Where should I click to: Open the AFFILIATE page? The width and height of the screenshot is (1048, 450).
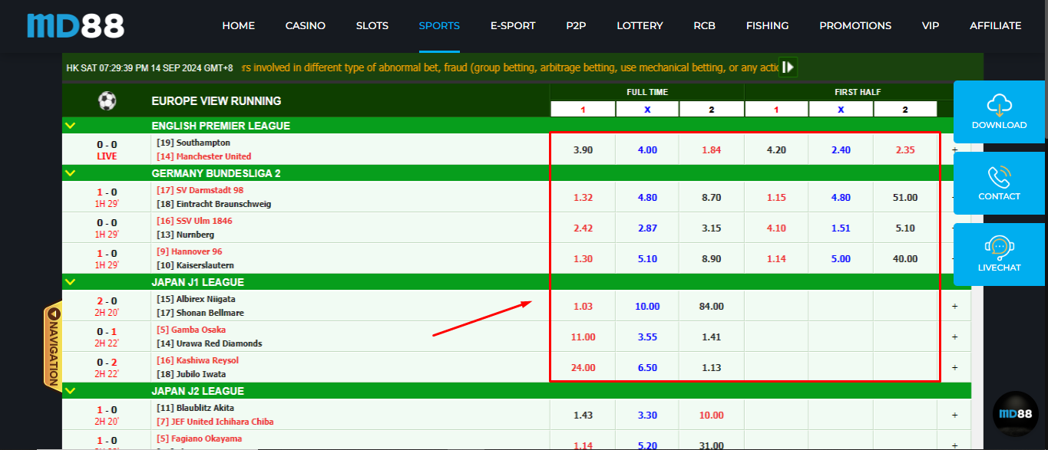(x=995, y=25)
